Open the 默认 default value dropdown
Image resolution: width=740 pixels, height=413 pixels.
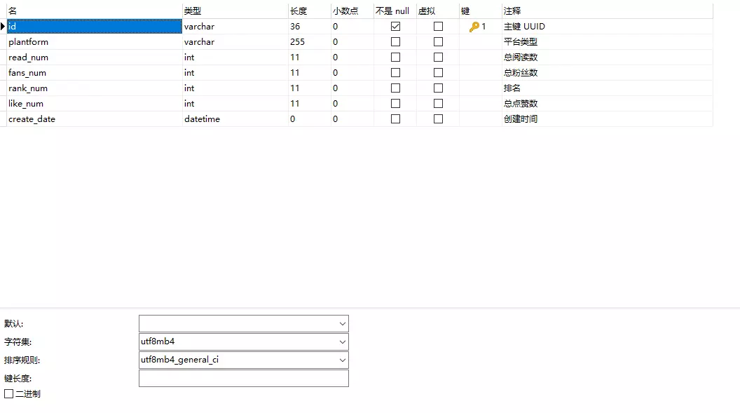[343, 324]
